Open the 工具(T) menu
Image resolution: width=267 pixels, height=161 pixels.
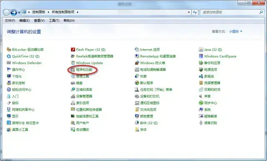coord(54,20)
